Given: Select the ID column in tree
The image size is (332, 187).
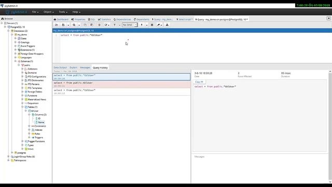Looking at the screenshot, I should click(x=39, y=118).
